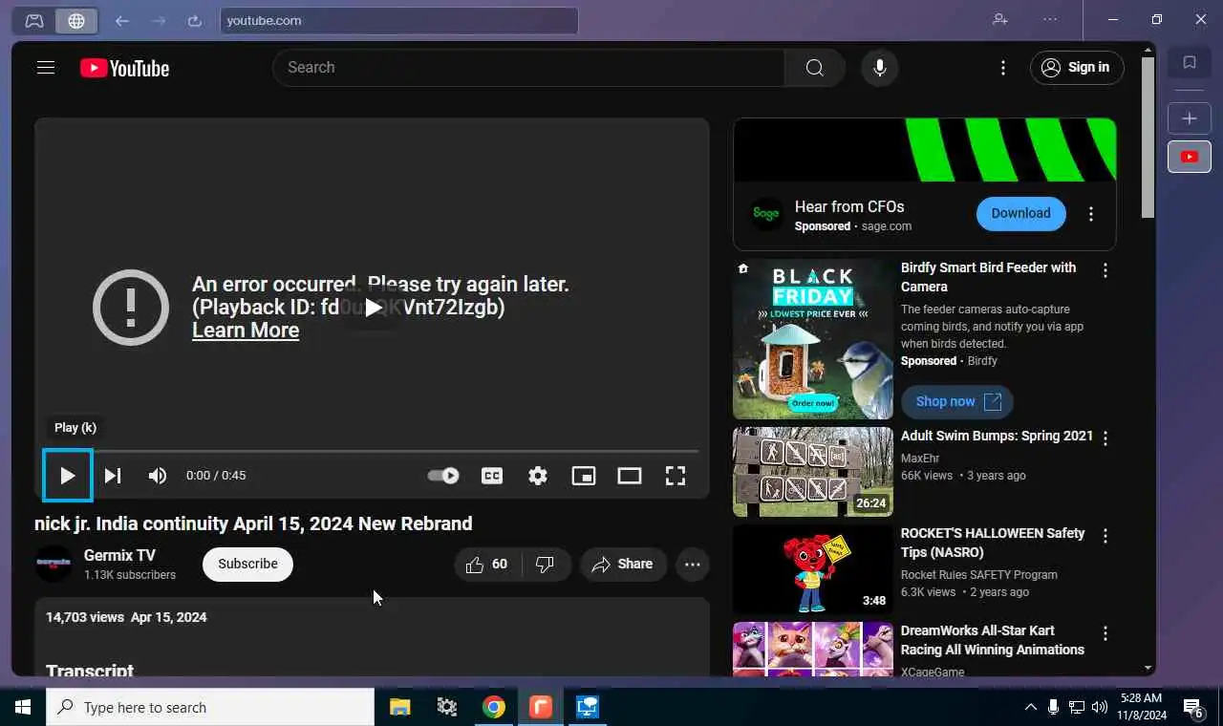Show hidden system tray icons chevron

tap(1030, 707)
